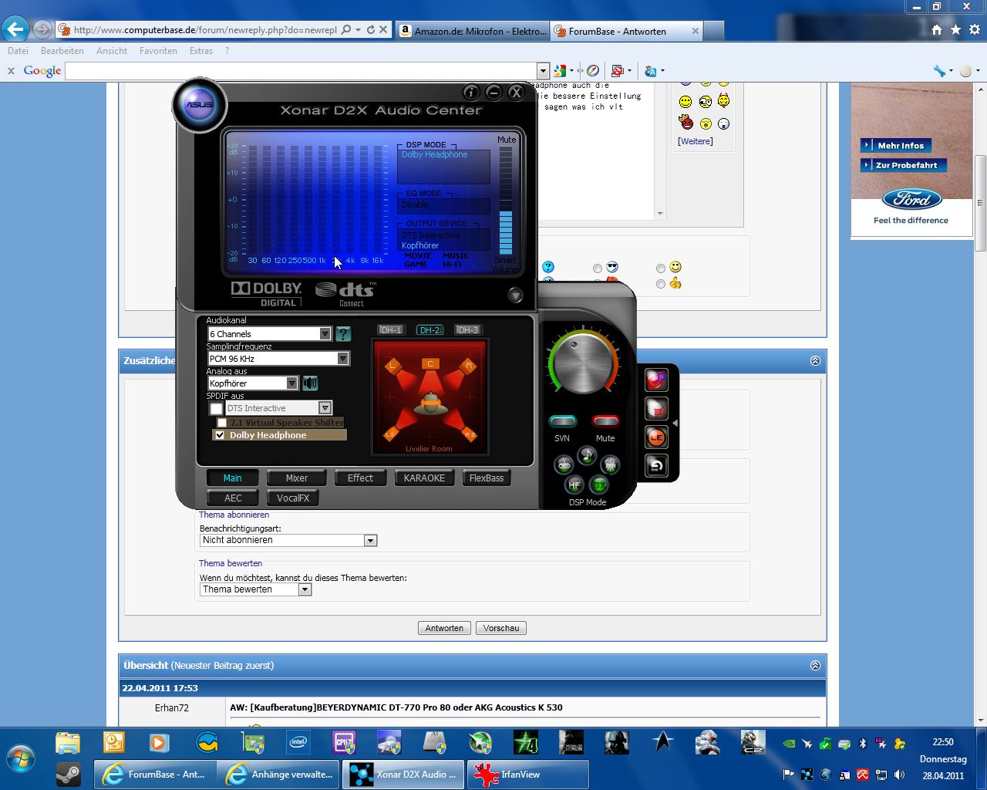Switch to the Amazon.de Mikrofon browser tab
The image size is (987, 790).
pos(473,31)
